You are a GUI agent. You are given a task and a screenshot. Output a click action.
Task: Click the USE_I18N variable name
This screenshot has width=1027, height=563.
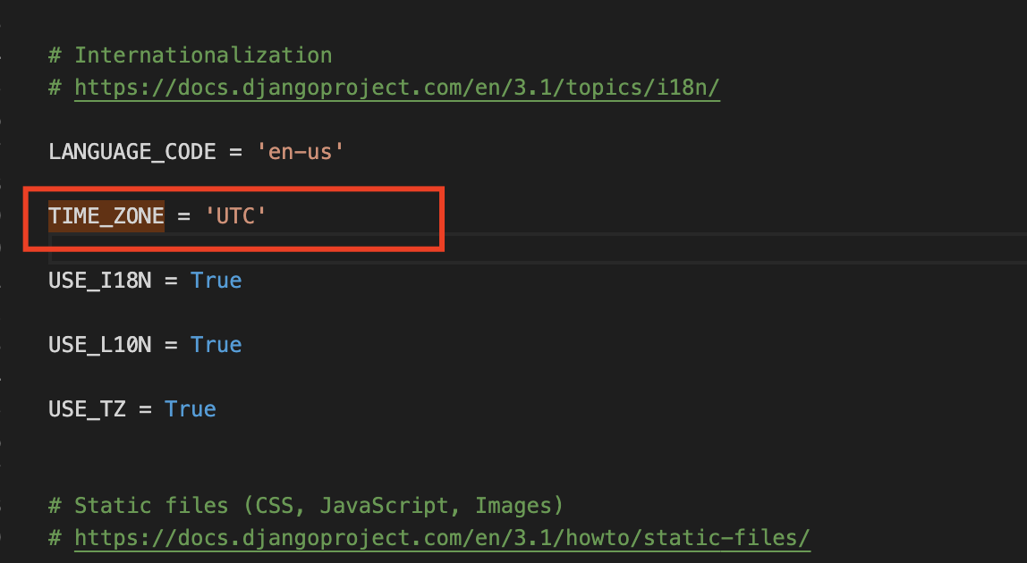click(x=99, y=281)
